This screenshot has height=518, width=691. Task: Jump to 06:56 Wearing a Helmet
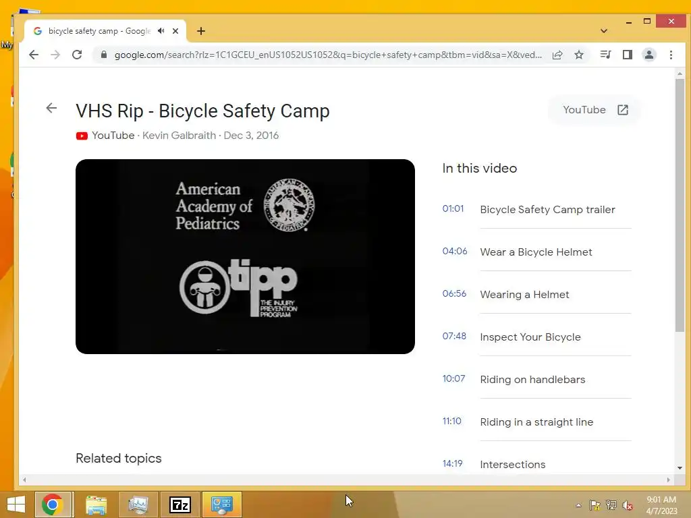click(x=536, y=294)
